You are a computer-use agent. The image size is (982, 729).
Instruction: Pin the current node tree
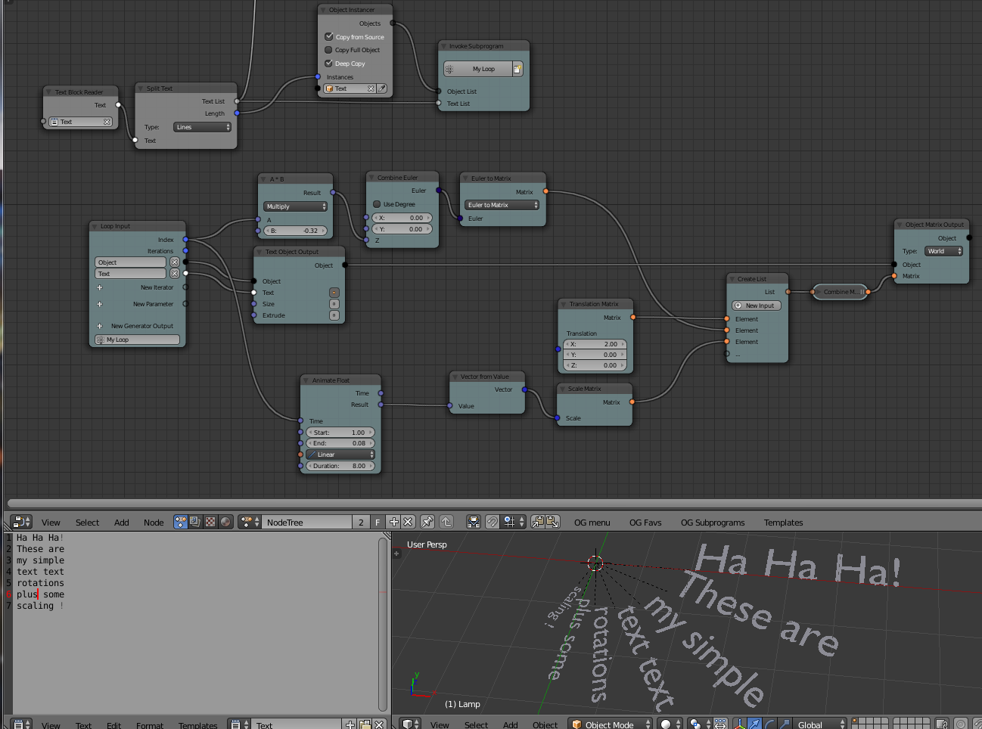pyautogui.click(x=427, y=522)
